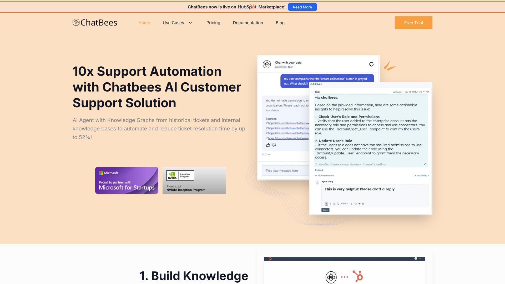Click Read More in the banner
Image resolution: width=505 pixels, height=284 pixels.
[x=302, y=7]
